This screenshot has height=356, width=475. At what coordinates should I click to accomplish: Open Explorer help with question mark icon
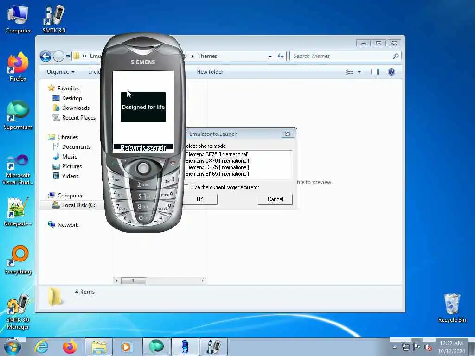click(392, 72)
